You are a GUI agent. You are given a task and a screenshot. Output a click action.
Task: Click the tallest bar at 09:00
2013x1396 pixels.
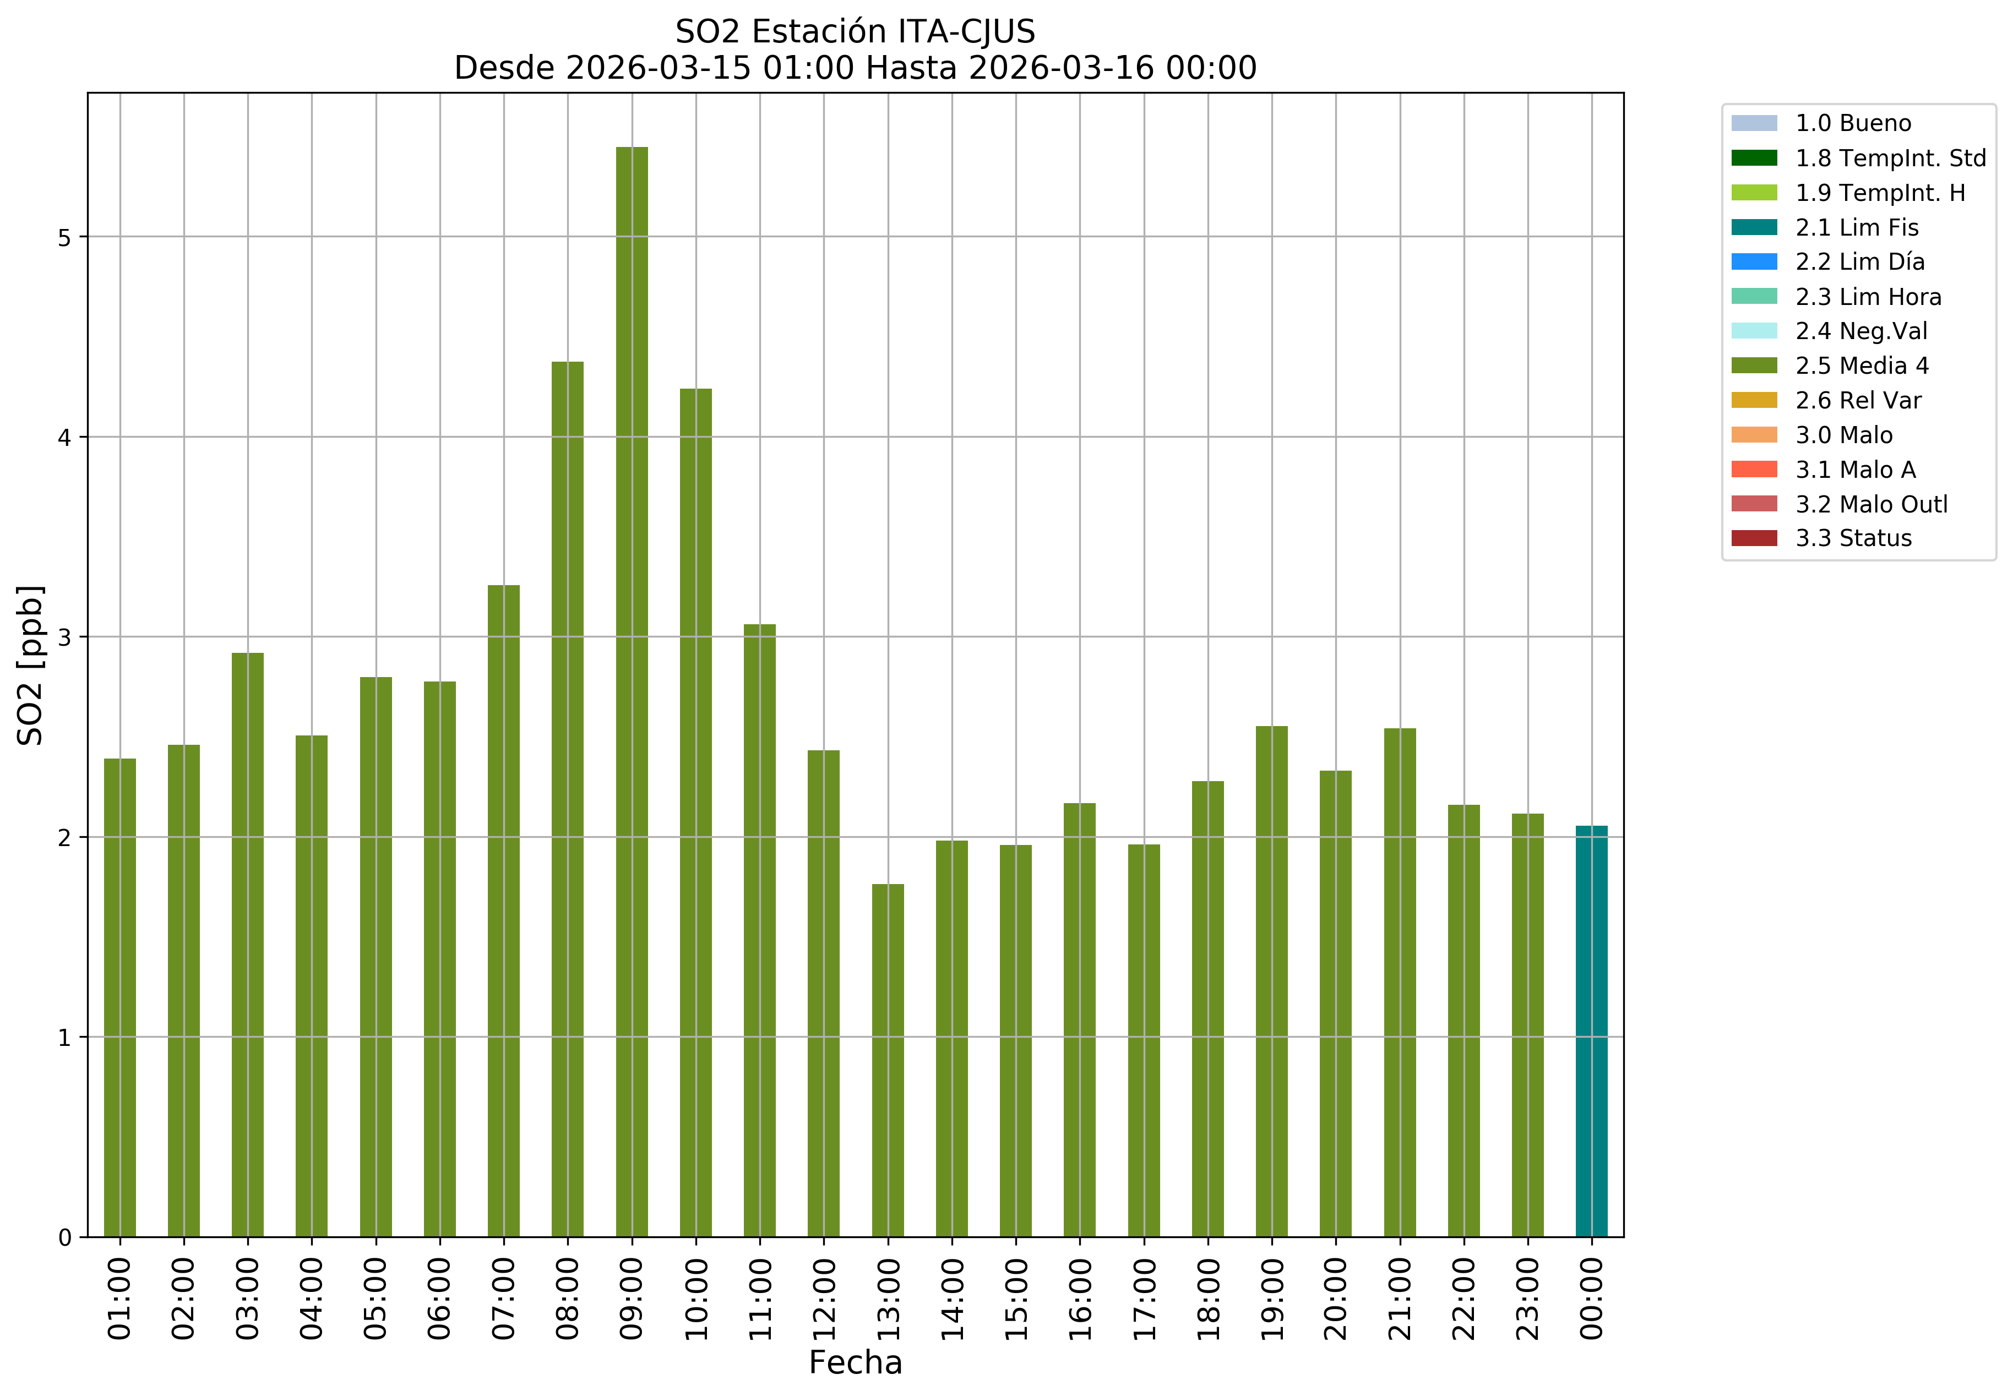coord(632,691)
